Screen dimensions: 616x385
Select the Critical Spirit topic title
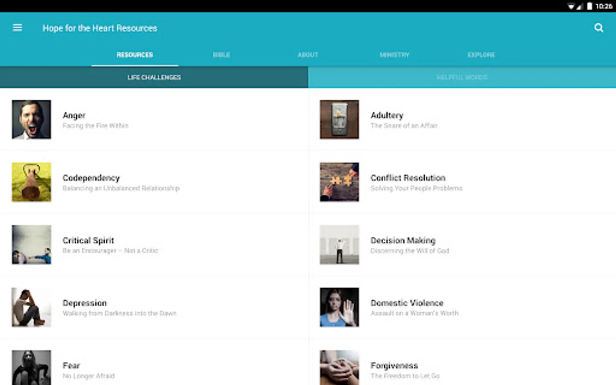coord(88,240)
